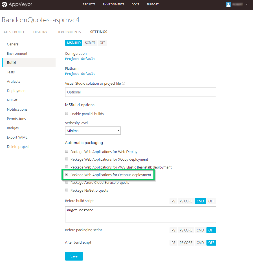The height and width of the screenshot is (271, 253).
Task: Open the Export YAML page
Action: (17, 137)
